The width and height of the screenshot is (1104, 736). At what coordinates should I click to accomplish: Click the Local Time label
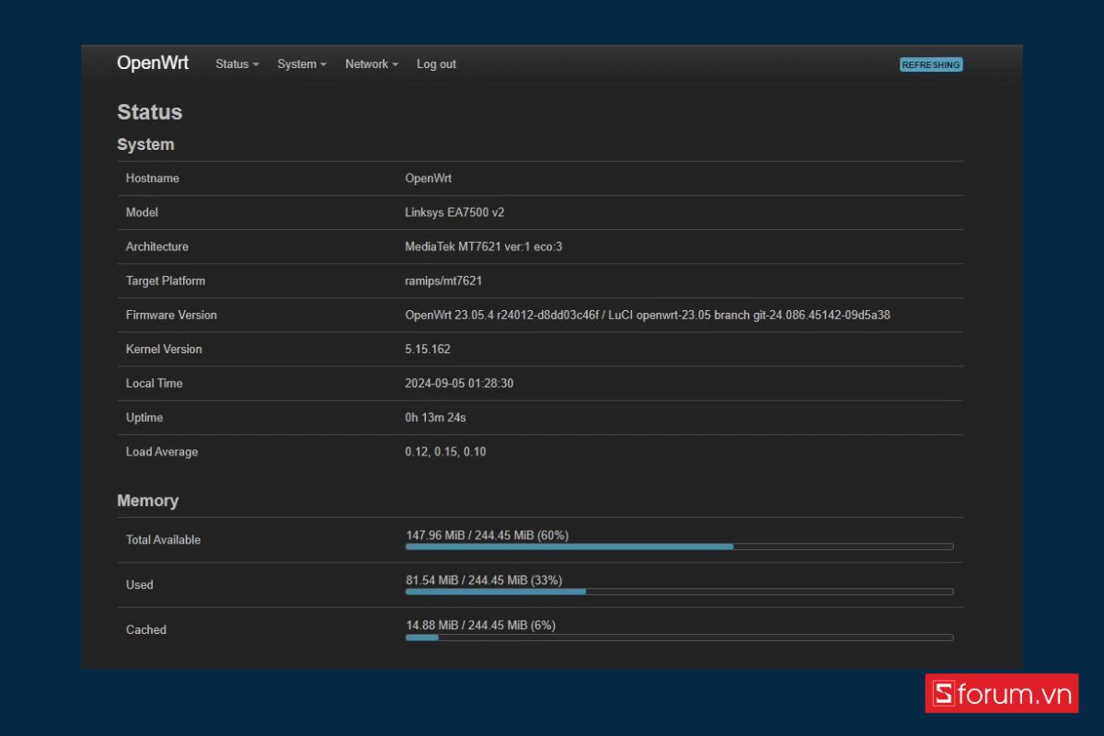(x=155, y=383)
